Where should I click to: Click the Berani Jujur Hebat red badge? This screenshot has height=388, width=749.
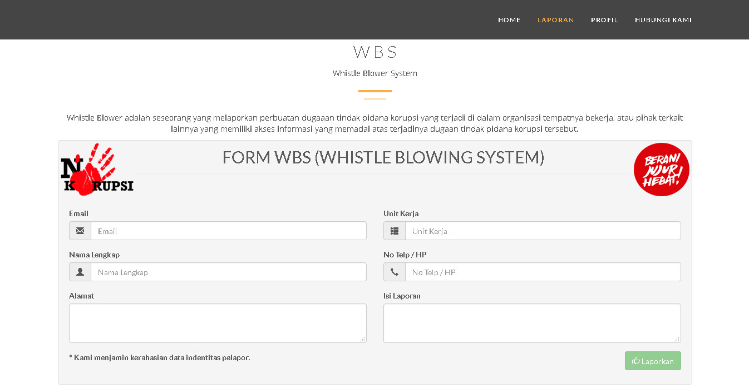pos(661,170)
